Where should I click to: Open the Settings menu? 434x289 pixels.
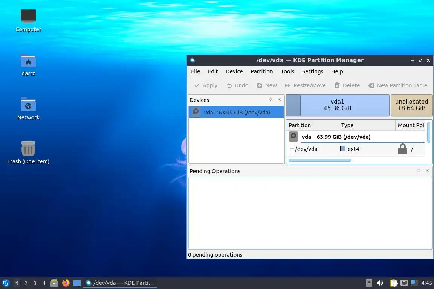click(312, 71)
